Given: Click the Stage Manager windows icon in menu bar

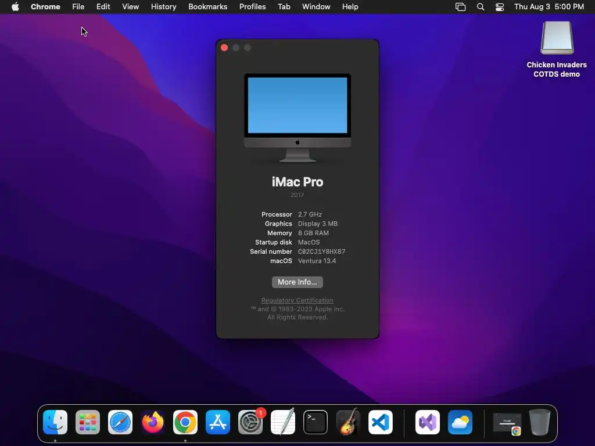Looking at the screenshot, I should pyautogui.click(x=460, y=7).
